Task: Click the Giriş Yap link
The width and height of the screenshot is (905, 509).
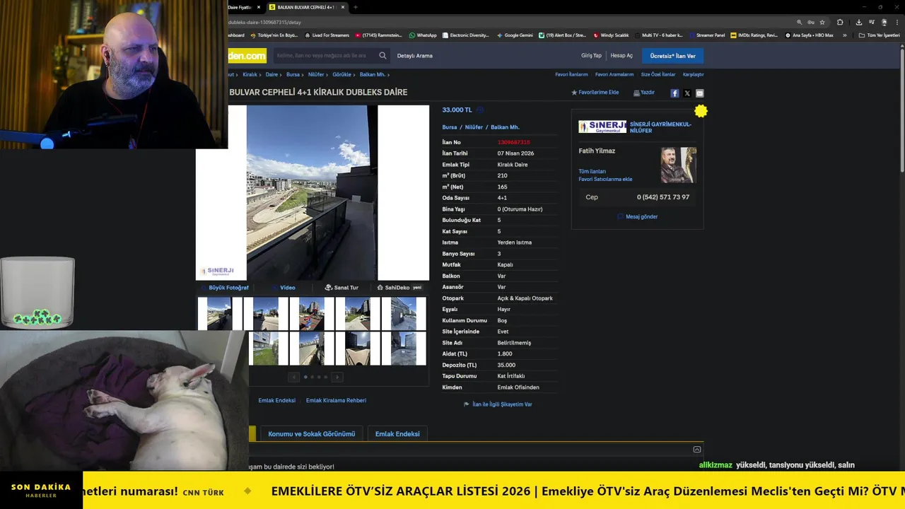Action: (x=591, y=55)
